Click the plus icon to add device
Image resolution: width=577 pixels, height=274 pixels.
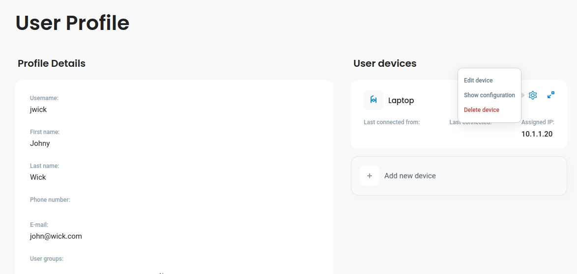coord(370,176)
